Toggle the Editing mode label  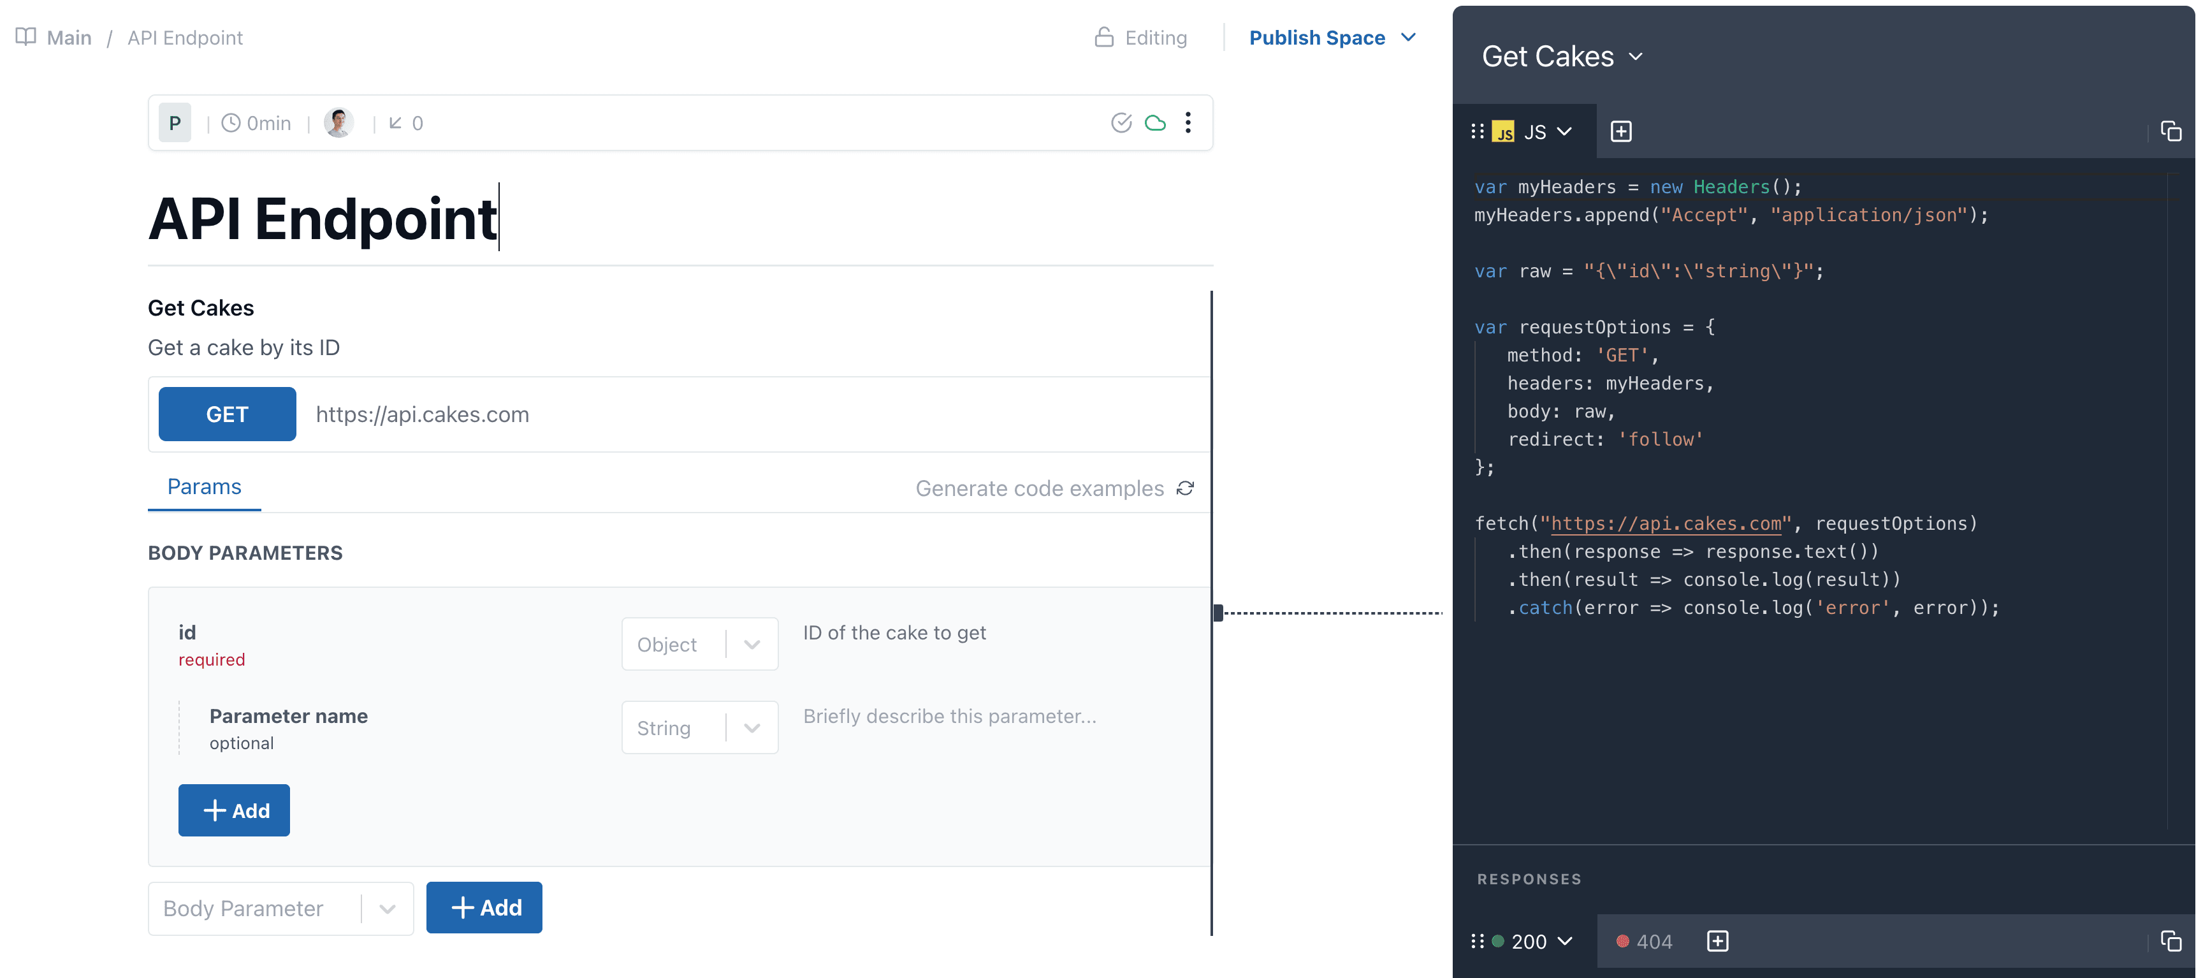(1156, 38)
